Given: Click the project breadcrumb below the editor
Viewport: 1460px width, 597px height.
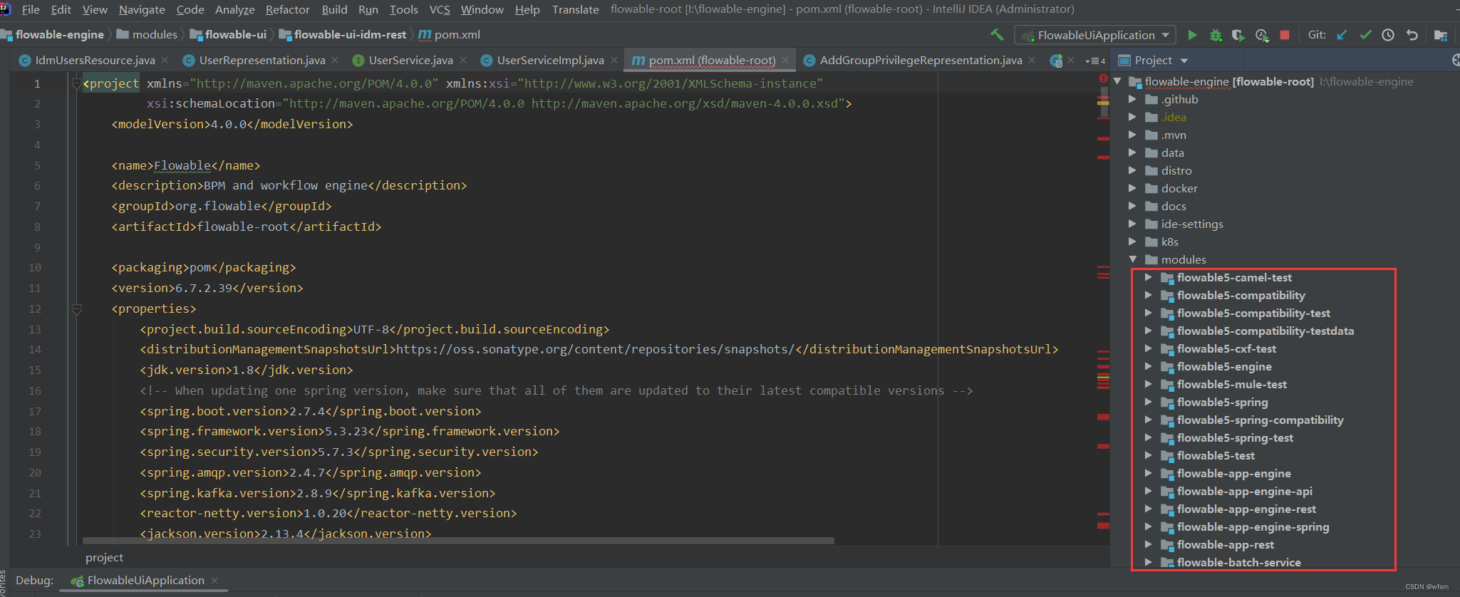Looking at the screenshot, I should click(104, 558).
